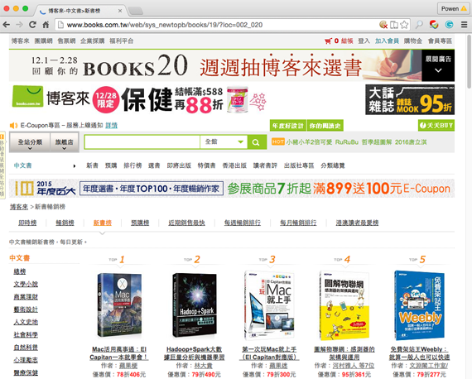Click the green search magnifier button
This screenshot has width=472, height=379.
[x=257, y=142]
